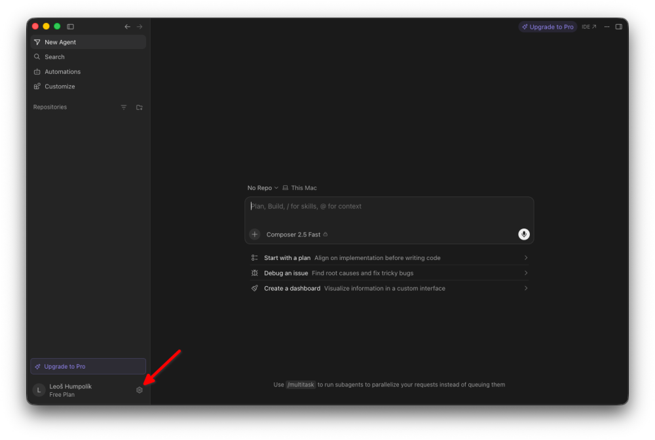The height and width of the screenshot is (440, 655).
Task: Go back with the left arrow
Action: pyautogui.click(x=128, y=27)
